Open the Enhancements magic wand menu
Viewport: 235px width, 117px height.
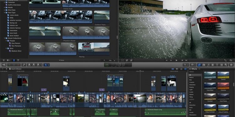click(186, 65)
